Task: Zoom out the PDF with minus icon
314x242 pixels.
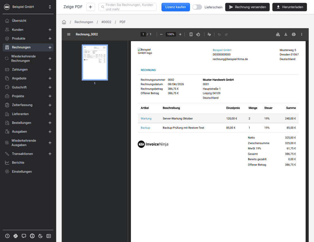Action: [x=161, y=34]
